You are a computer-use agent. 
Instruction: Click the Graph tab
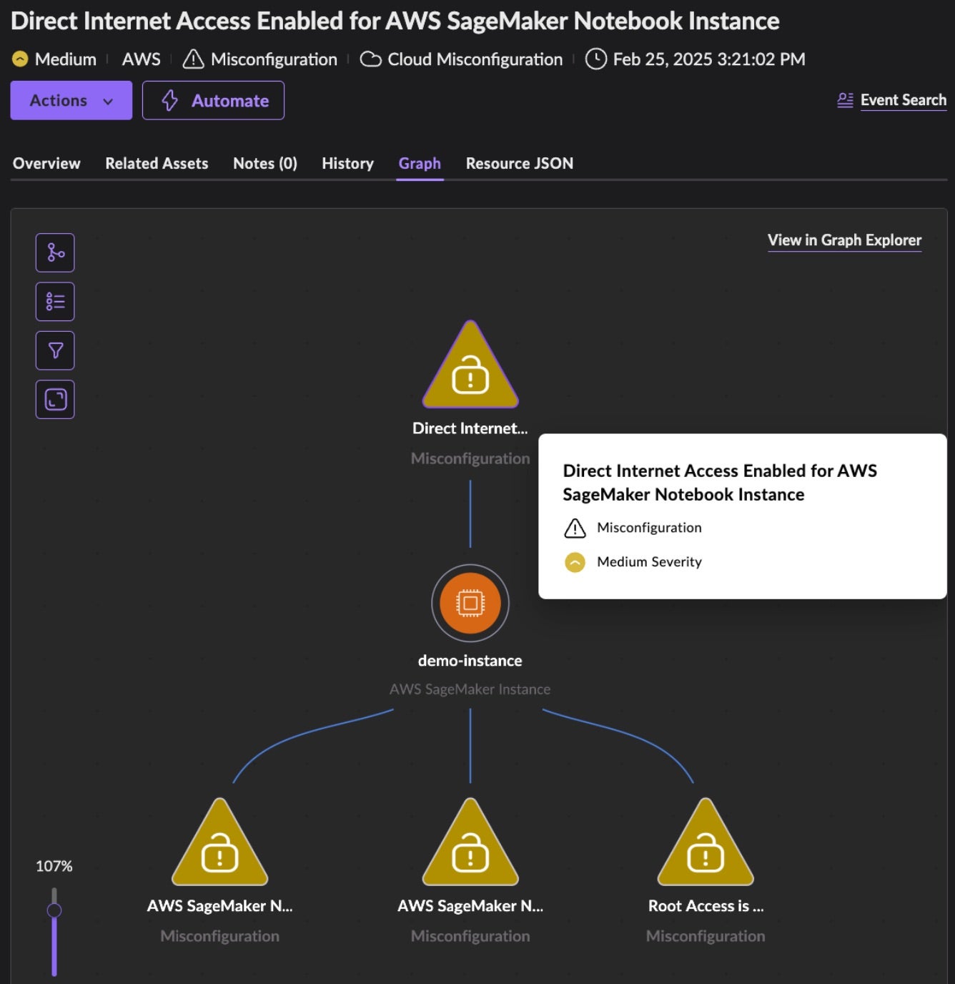pos(420,164)
